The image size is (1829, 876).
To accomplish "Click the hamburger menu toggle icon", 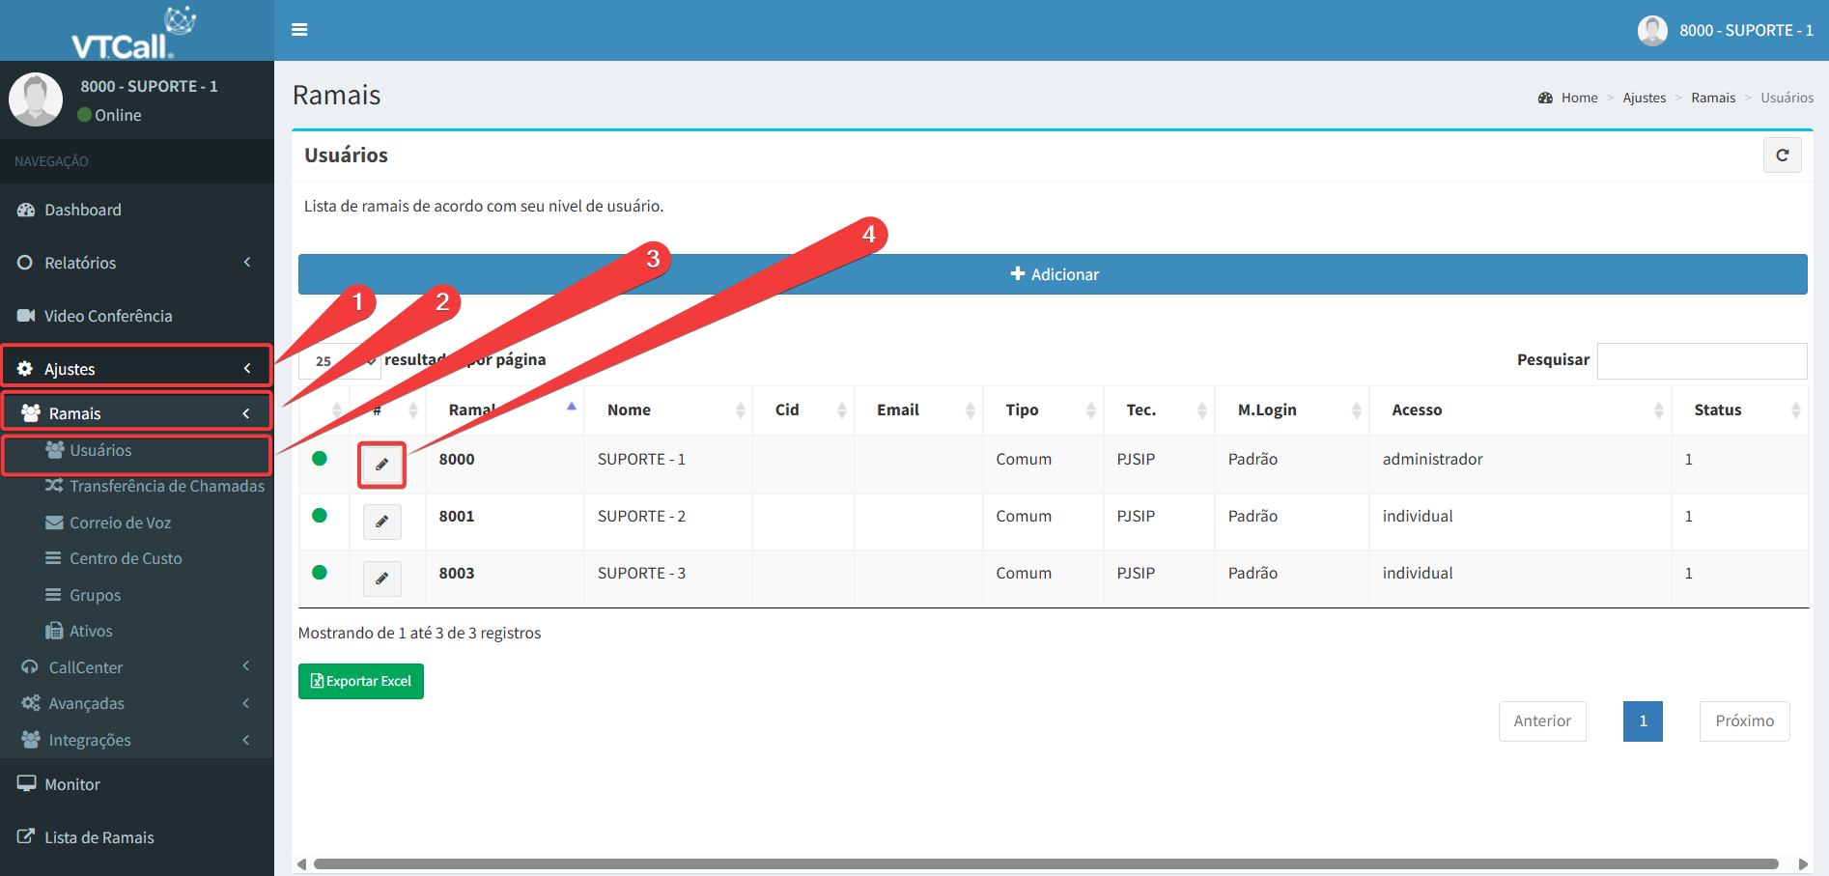I will tap(299, 30).
